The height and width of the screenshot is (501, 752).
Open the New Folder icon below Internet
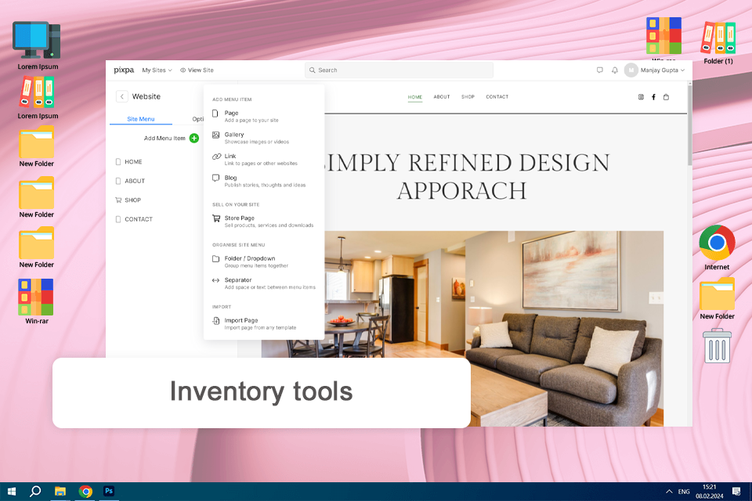tap(717, 294)
